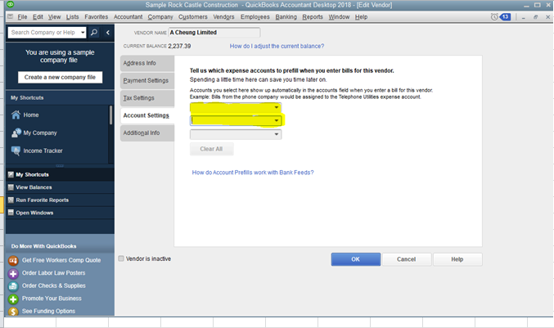Open the Banking menu
The image size is (554, 328).
[286, 17]
